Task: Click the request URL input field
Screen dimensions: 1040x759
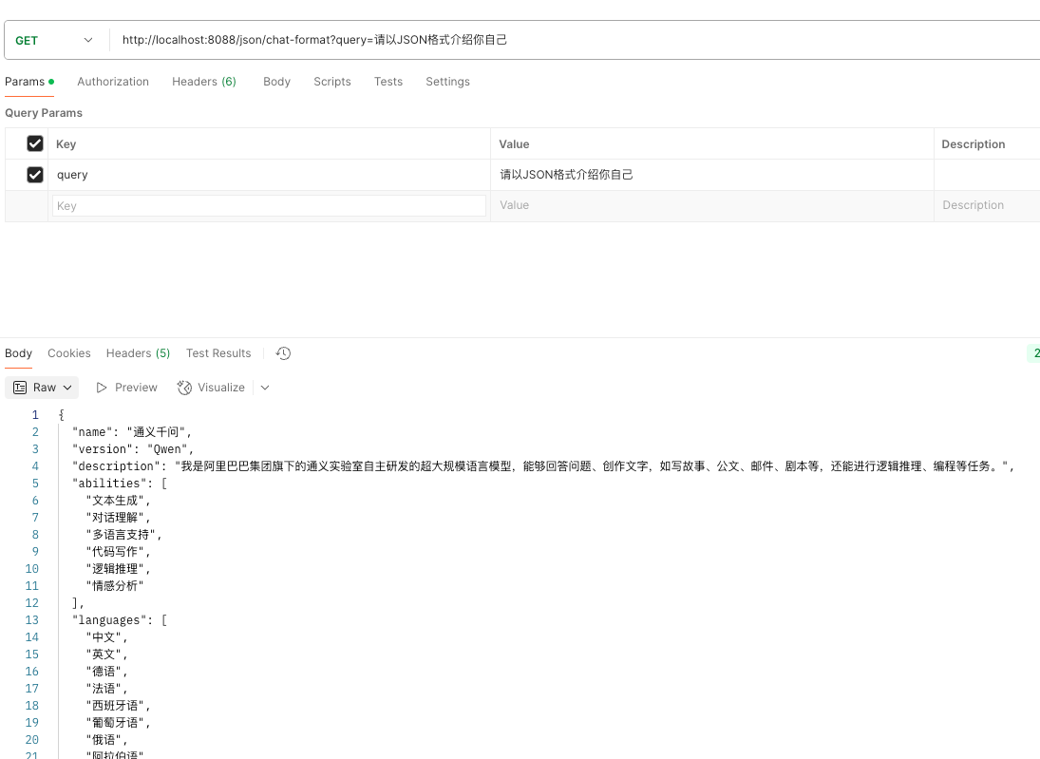Action: pyautogui.click(x=570, y=40)
